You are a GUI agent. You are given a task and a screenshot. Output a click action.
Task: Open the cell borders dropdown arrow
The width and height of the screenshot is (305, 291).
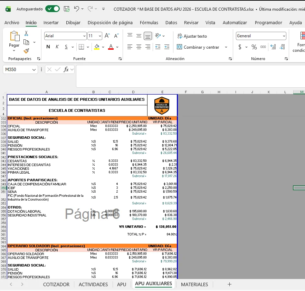[88, 47]
